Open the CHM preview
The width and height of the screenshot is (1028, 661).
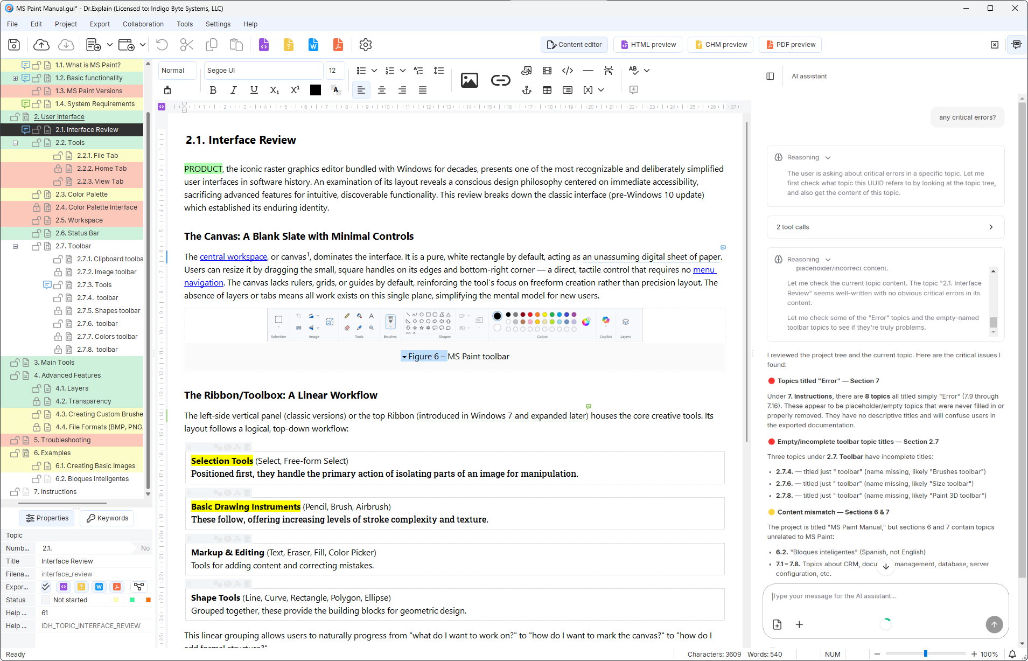coord(721,45)
